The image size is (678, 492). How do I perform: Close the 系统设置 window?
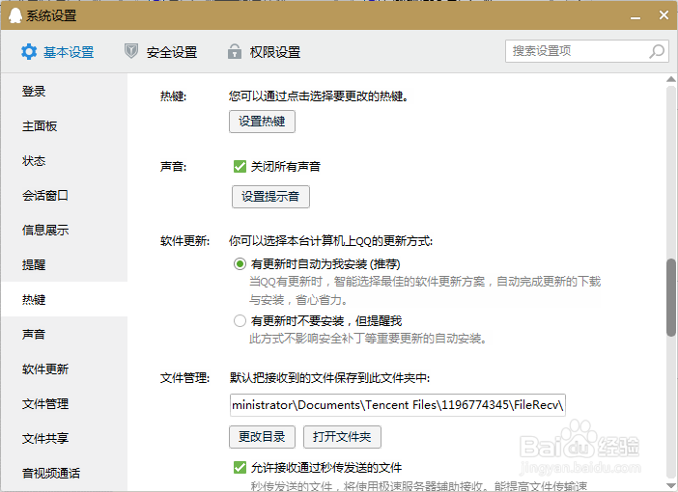pyautogui.click(x=664, y=15)
